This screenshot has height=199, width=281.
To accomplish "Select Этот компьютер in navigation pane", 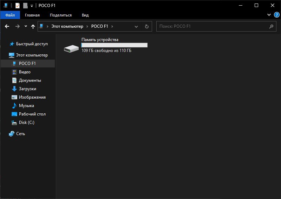I will 32,55.
